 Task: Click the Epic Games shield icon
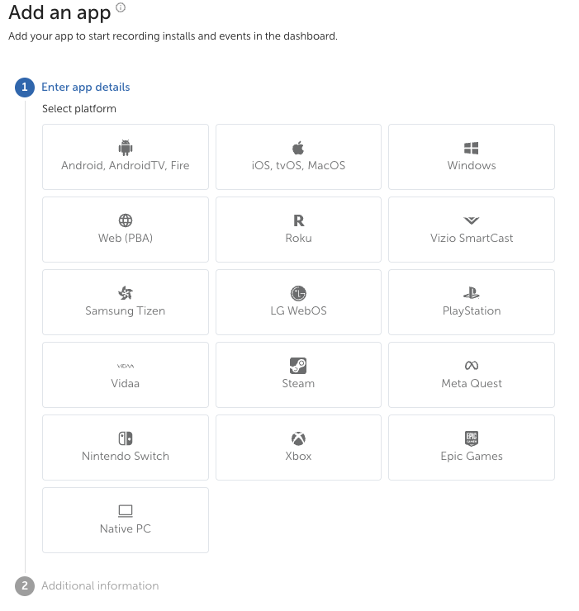click(x=472, y=438)
